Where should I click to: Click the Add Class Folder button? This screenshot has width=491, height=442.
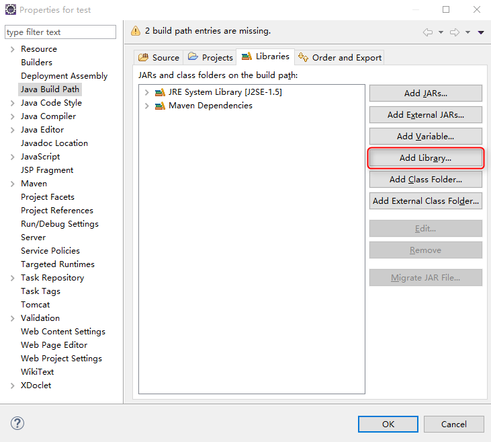coord(426,180)
